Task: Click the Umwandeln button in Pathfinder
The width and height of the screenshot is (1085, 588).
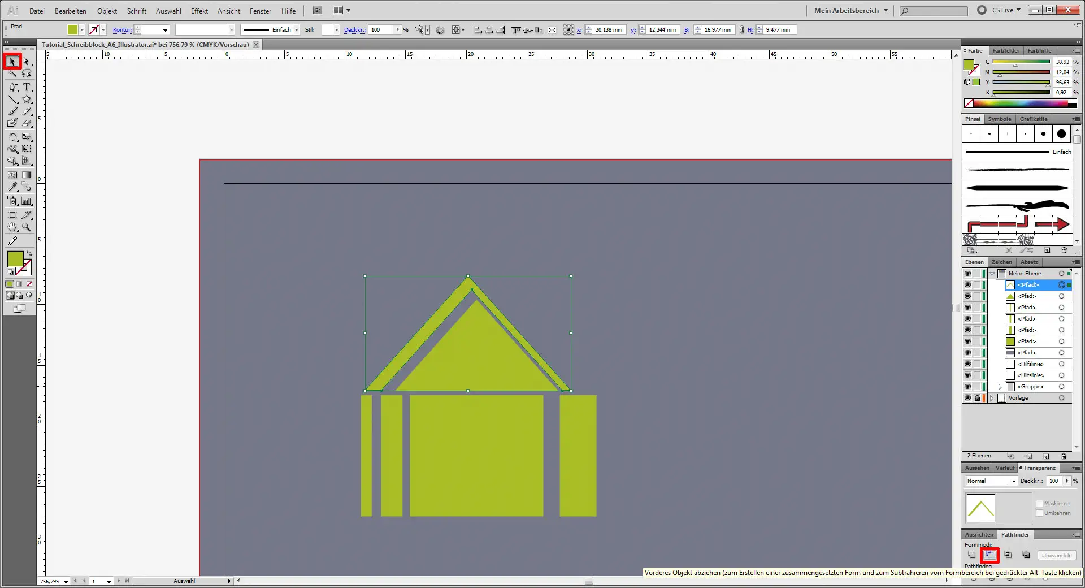Action: pyautogui.click(x=1056, y=555)
